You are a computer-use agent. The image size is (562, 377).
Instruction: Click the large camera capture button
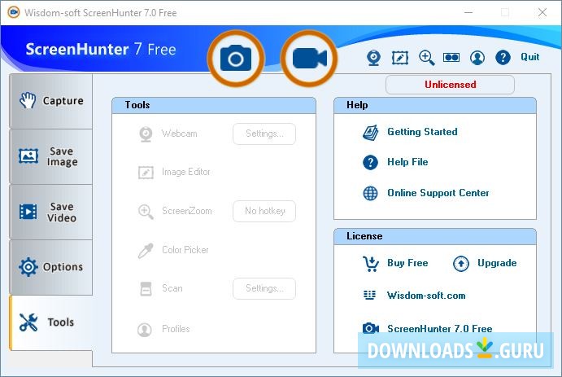[x=236, y=59]
